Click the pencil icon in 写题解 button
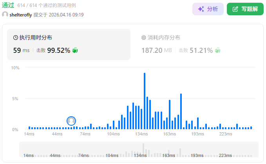This screenshot has height=164, width=266. pyautogui.click(x=235, y=9)
